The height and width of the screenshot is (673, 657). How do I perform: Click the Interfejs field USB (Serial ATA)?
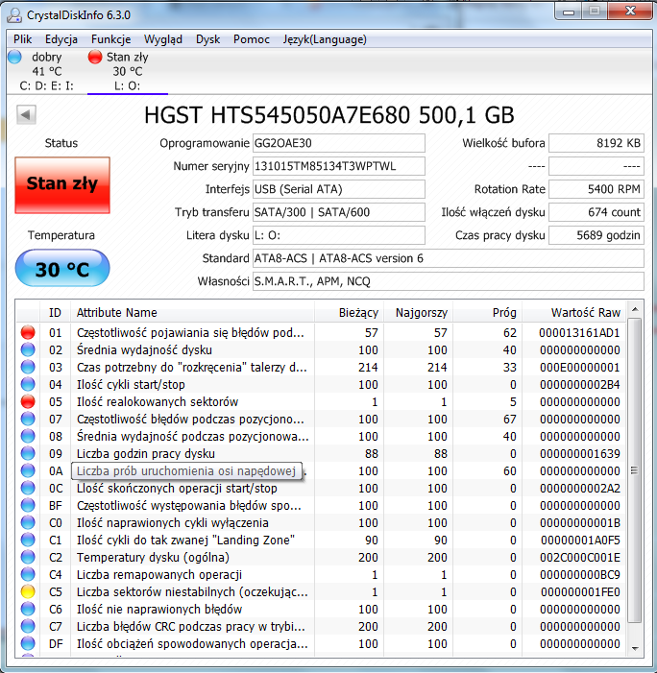click(339, 189)
